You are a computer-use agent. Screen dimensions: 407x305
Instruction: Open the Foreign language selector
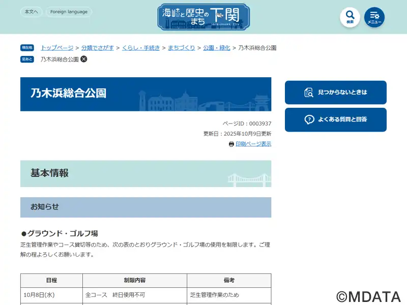pos(69,12)
